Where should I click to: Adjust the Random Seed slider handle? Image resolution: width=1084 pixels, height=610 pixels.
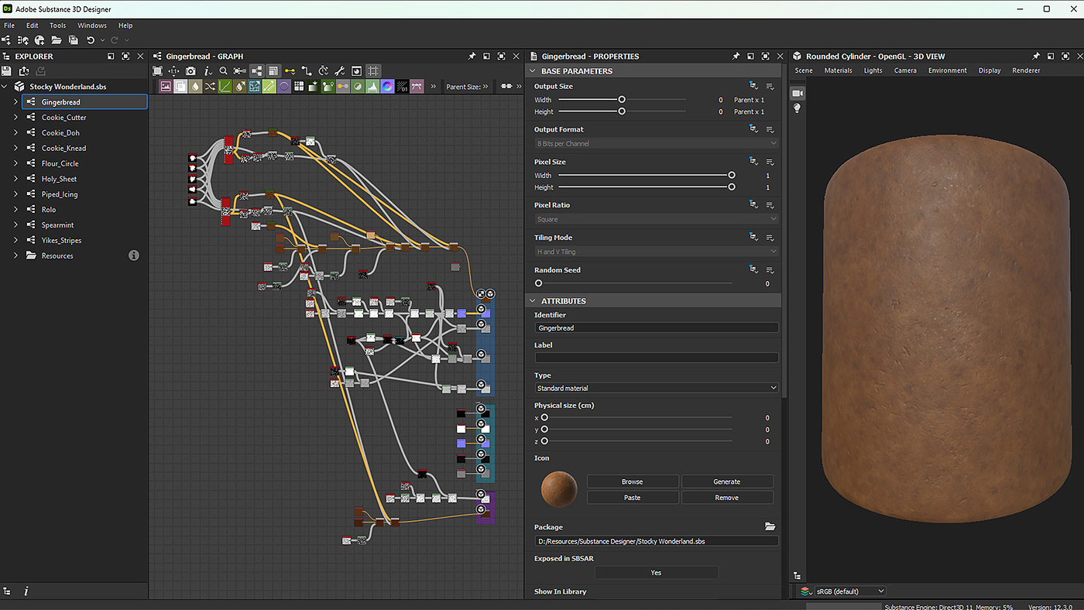539,283
